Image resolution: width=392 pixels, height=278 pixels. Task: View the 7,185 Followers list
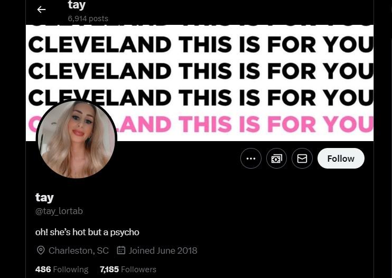tap(128, 269)
